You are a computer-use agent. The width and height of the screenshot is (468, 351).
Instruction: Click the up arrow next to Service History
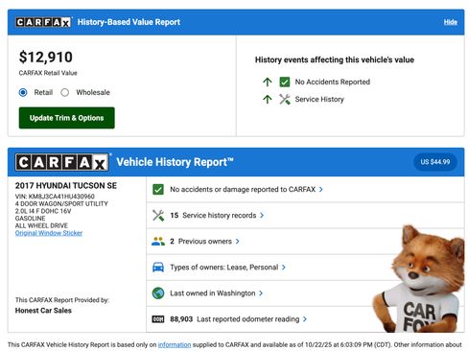coord(268,100)
